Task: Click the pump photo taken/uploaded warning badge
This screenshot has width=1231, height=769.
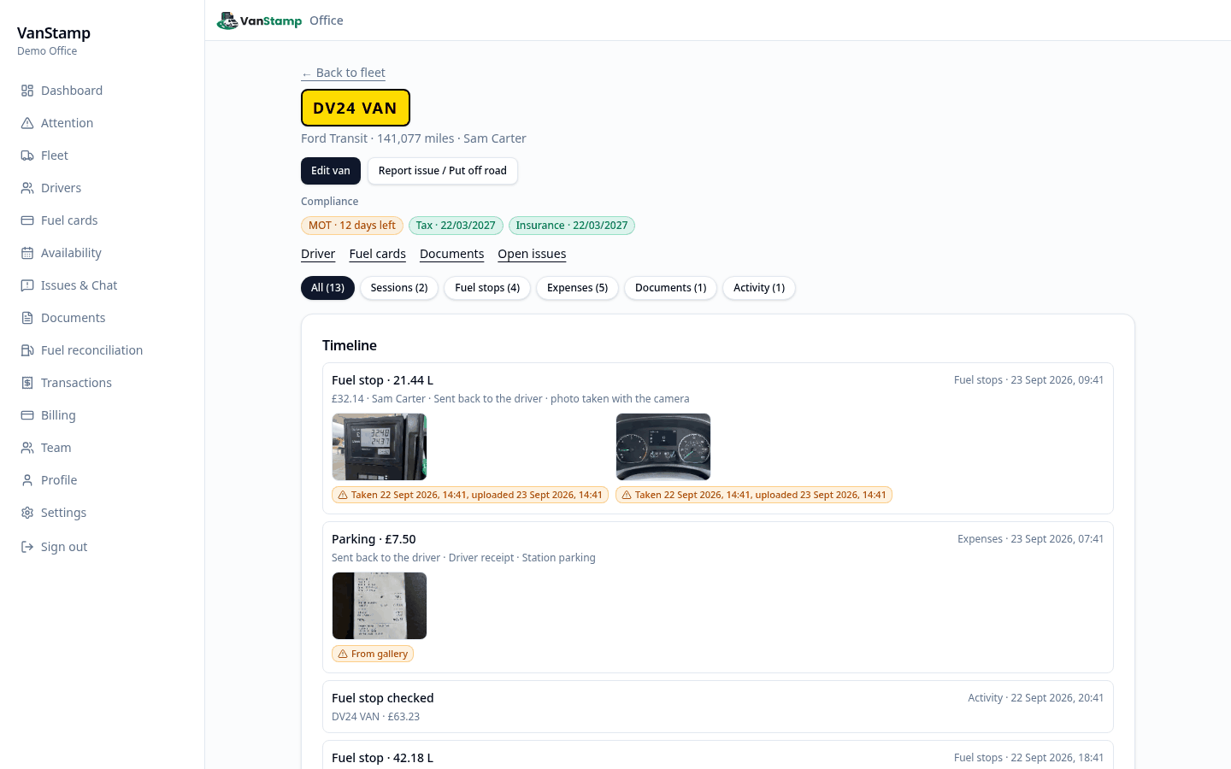Action: [x=470, y=495]
